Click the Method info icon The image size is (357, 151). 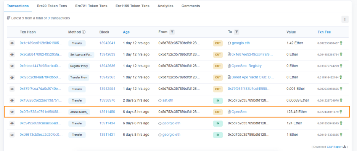pyautogui.click(x=84, y=32)
